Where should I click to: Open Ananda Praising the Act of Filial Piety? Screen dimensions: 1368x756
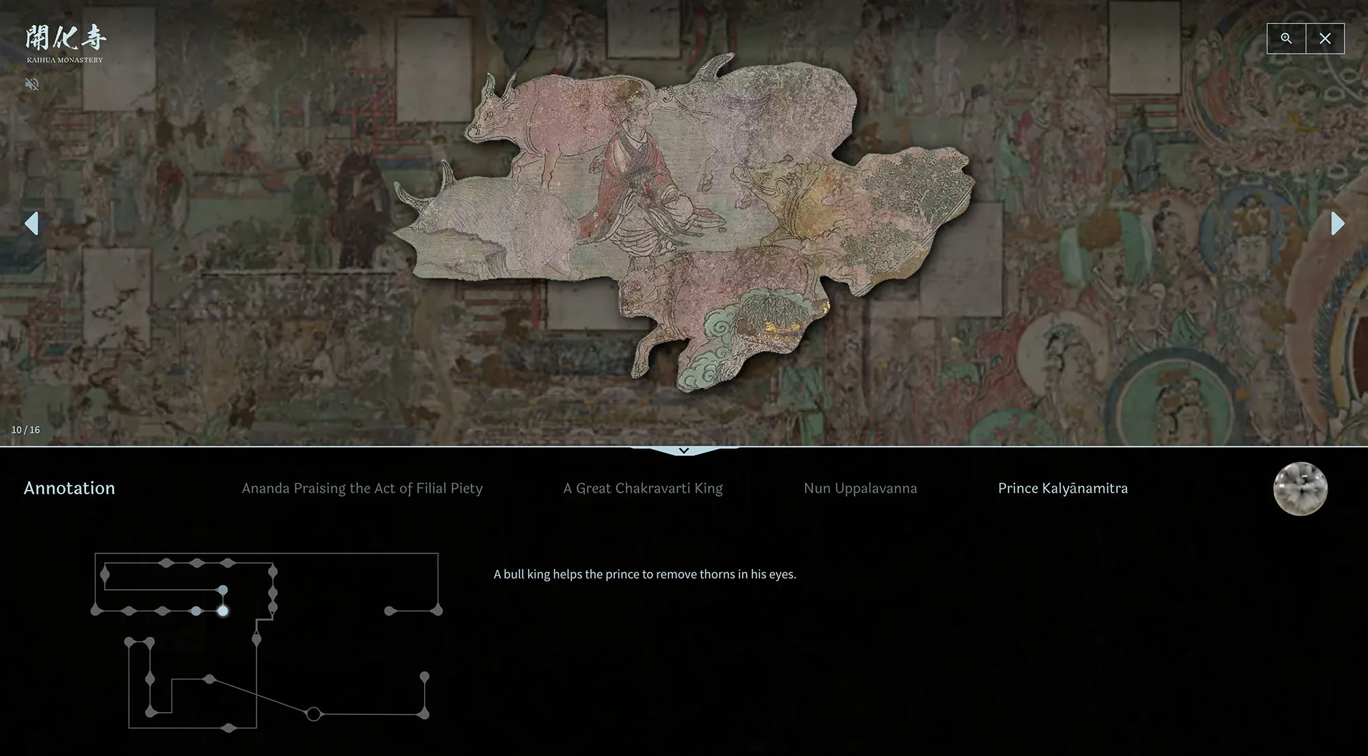(362, 488)
